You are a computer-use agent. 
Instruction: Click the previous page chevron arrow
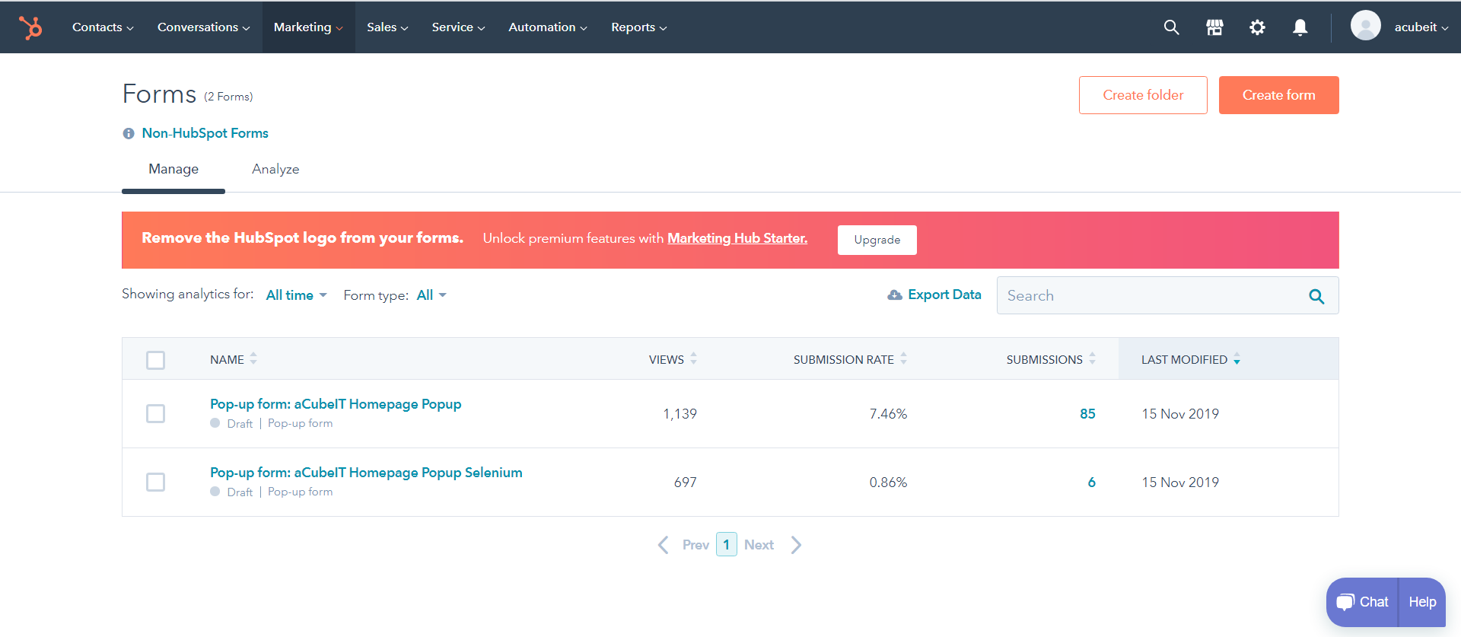pos(664,545)
